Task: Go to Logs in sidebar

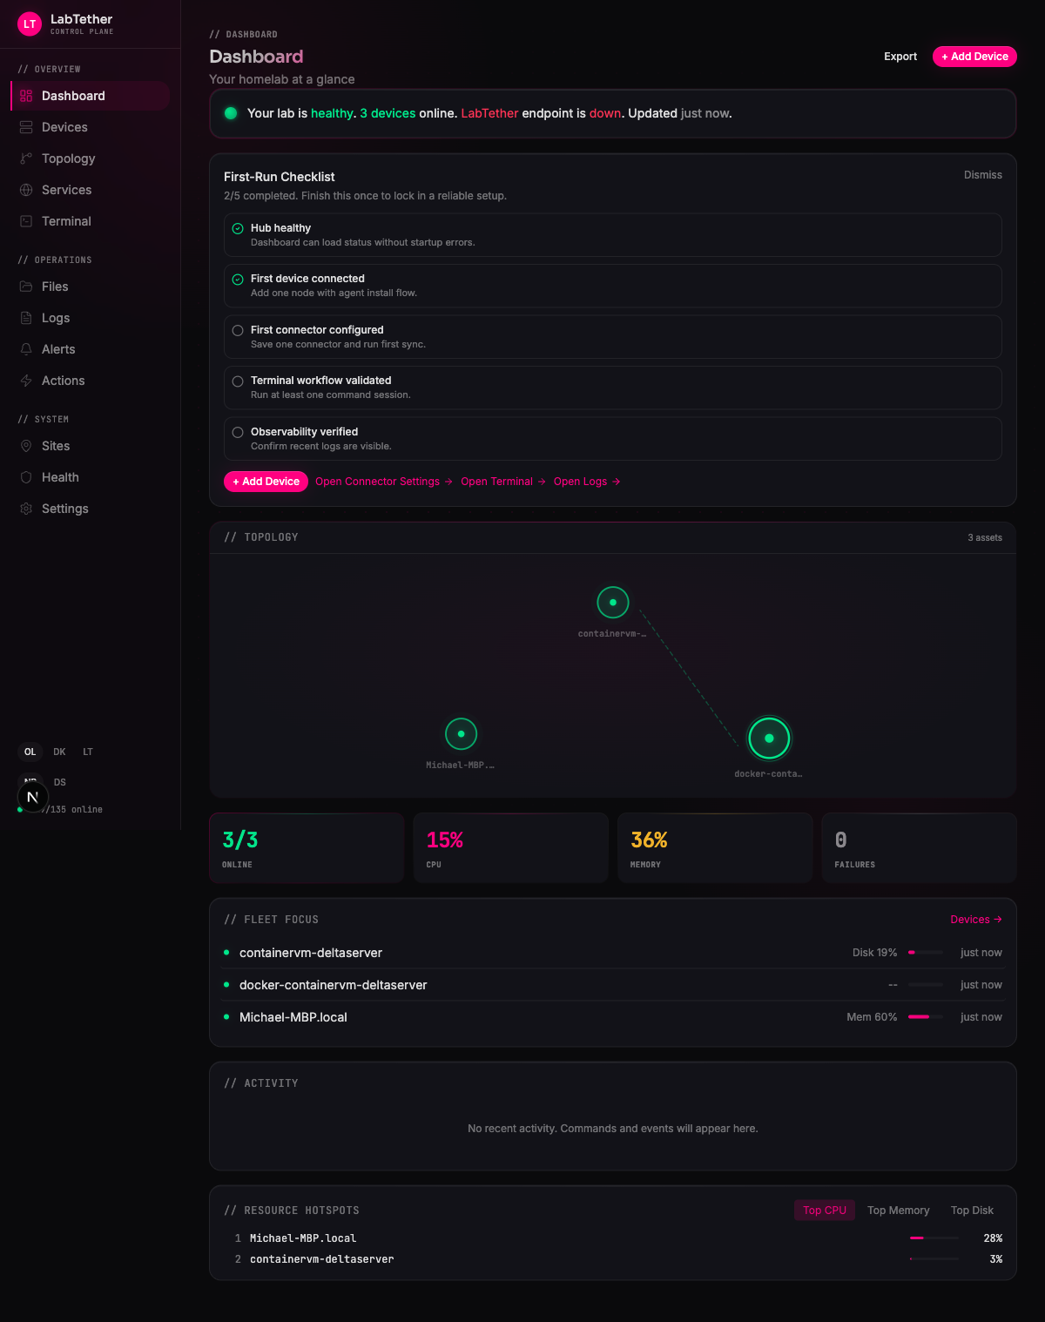Action: (x=89, y=318)
